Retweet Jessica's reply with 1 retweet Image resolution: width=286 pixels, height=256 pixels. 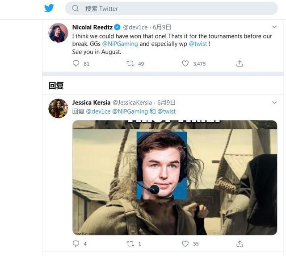click(x=130, y=244)
